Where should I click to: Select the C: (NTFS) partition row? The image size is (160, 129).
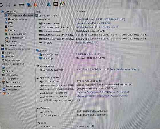tap(74, 112)
